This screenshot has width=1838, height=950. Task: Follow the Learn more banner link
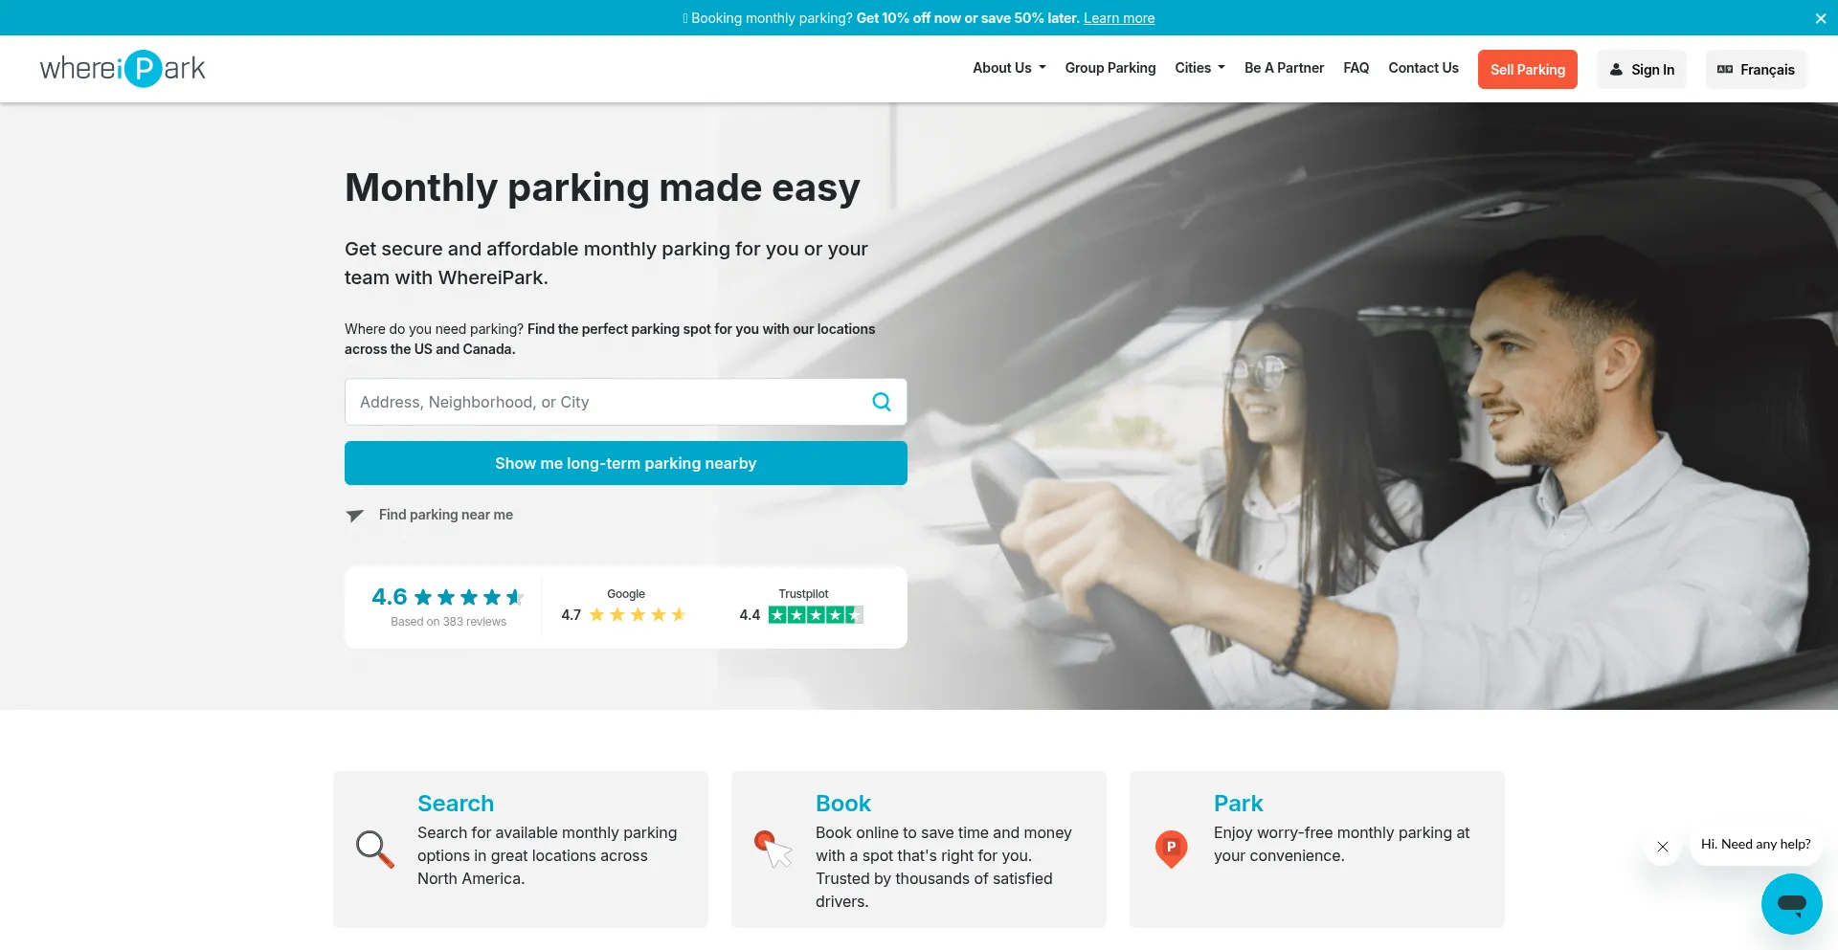[x=1119, y=18]
